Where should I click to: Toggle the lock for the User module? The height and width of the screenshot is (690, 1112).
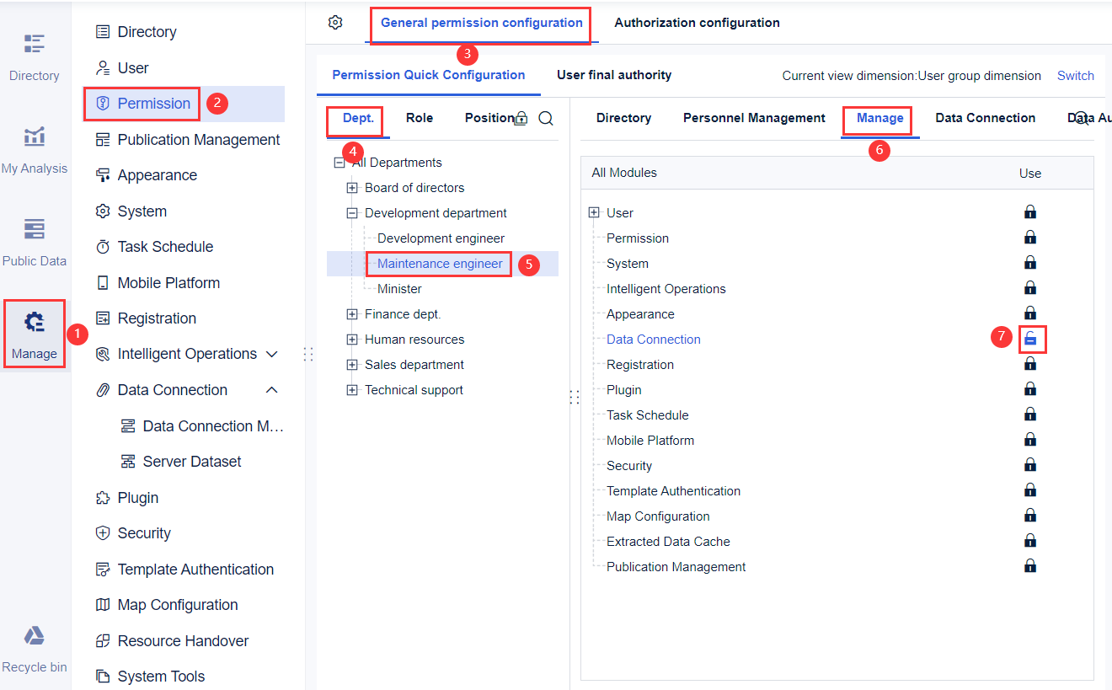pyautogui.click(x=1030, y=211)
